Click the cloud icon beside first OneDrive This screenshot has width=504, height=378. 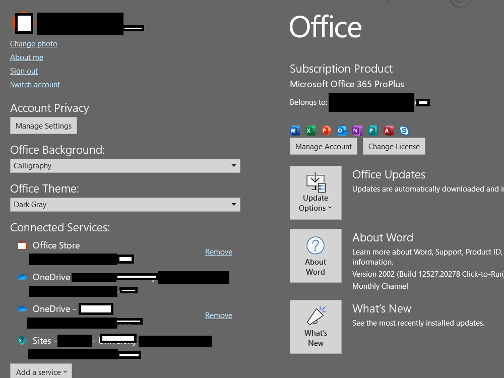[22, 277]
